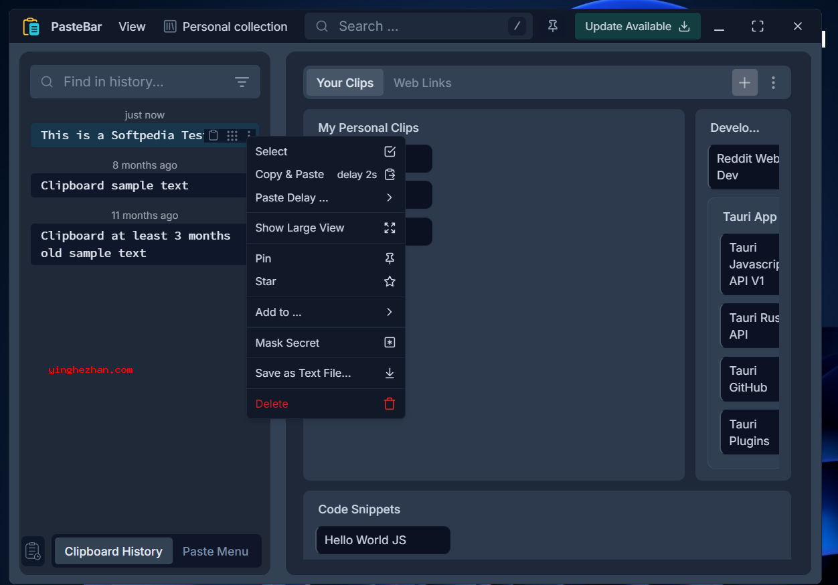Click the PasteBar logo icon
This screenshot has height=585, width=838.
click(x=31, y=27)
